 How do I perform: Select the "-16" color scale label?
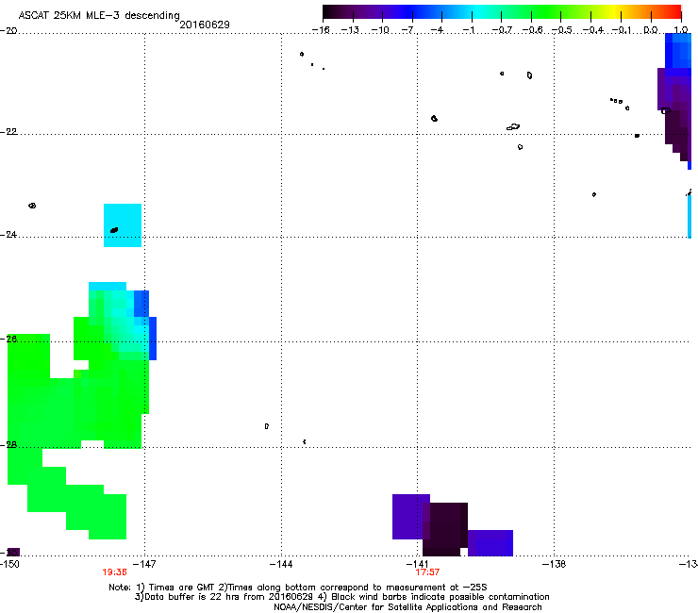pos(321,30)
